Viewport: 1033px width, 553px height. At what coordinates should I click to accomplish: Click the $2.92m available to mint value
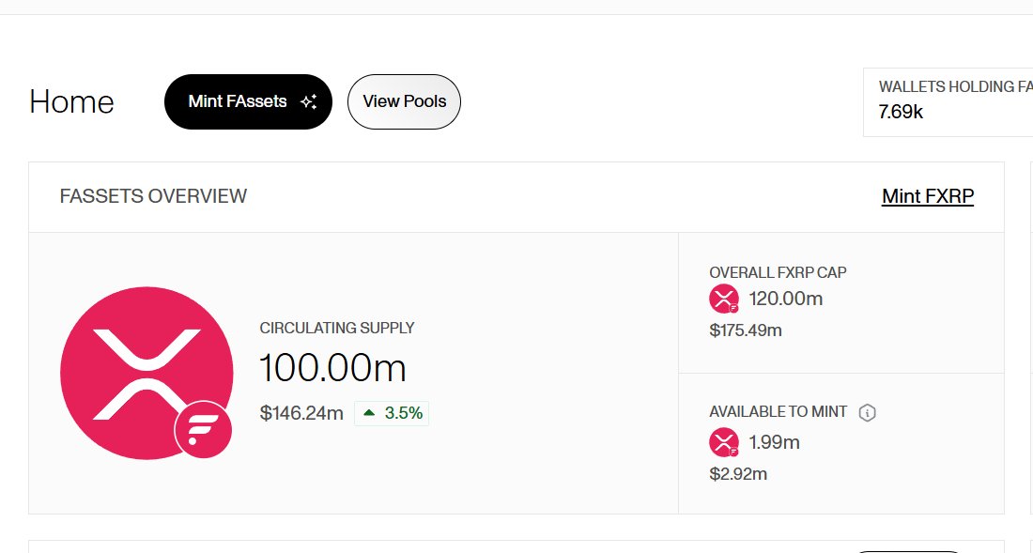[738, 474]
